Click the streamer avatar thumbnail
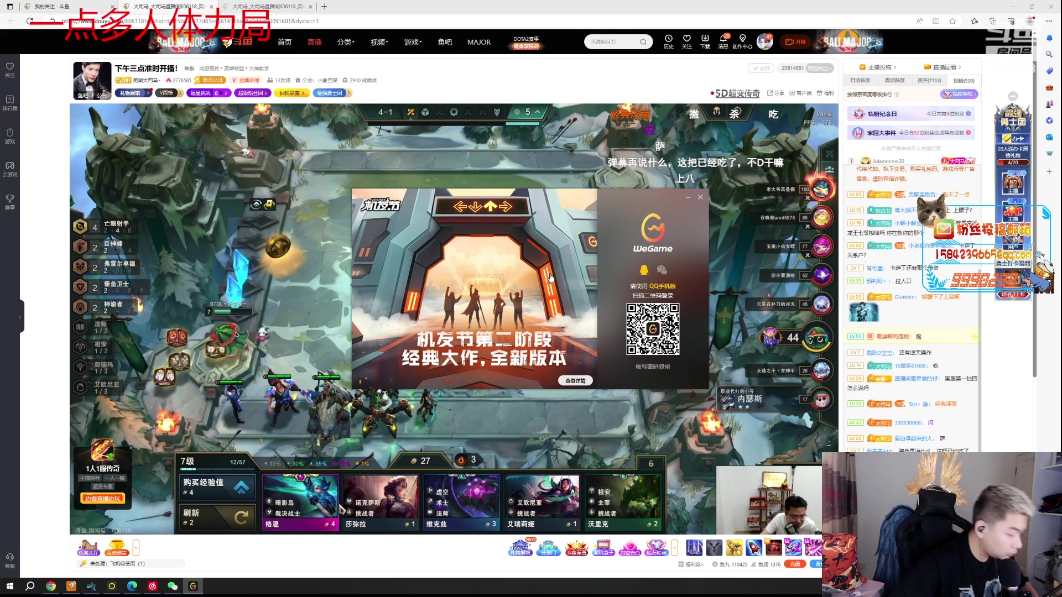1062x597 pixels. click(92, 81)
